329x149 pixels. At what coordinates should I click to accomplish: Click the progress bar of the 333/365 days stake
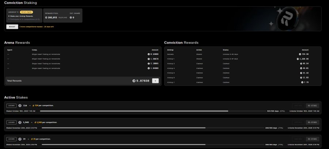pyautogui.click(x=153, y=111)
